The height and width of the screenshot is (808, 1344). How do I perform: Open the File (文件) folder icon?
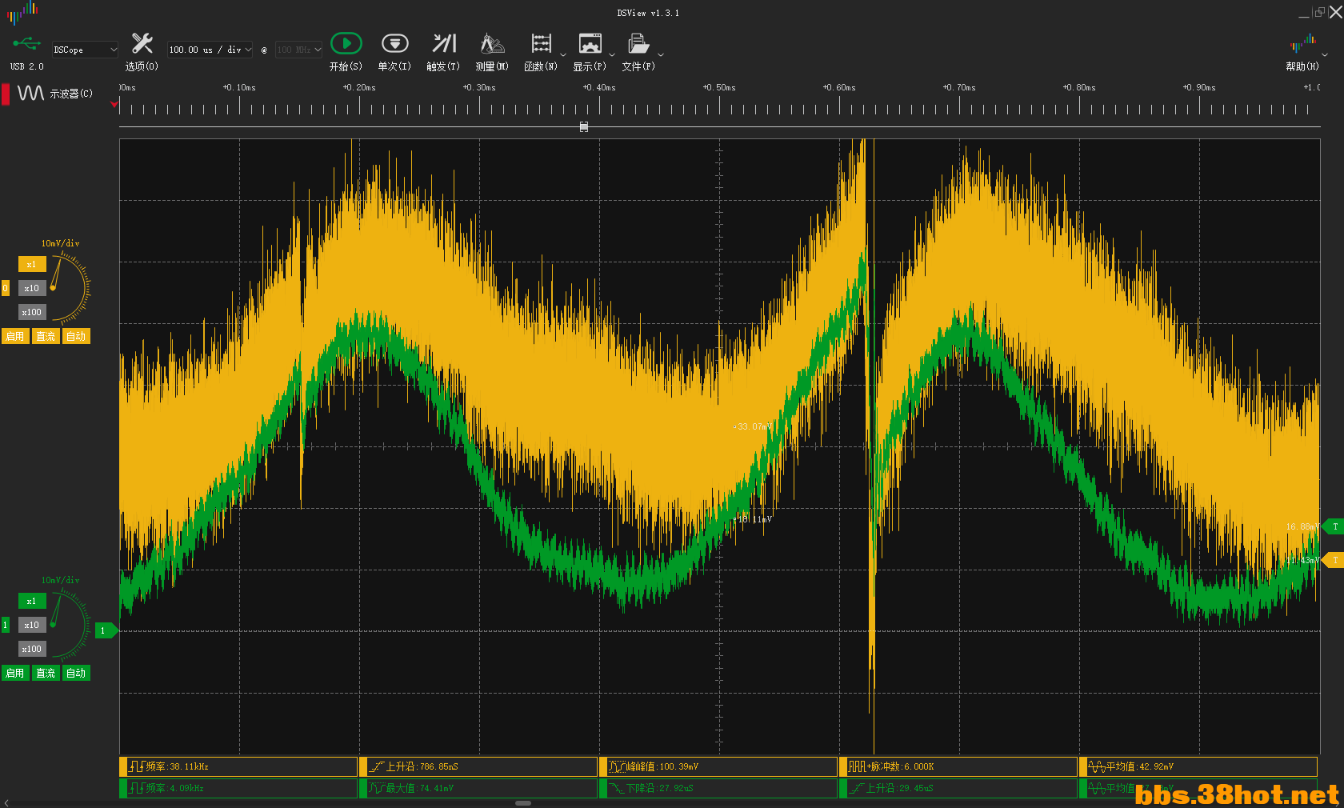click(x=638, y=43)
